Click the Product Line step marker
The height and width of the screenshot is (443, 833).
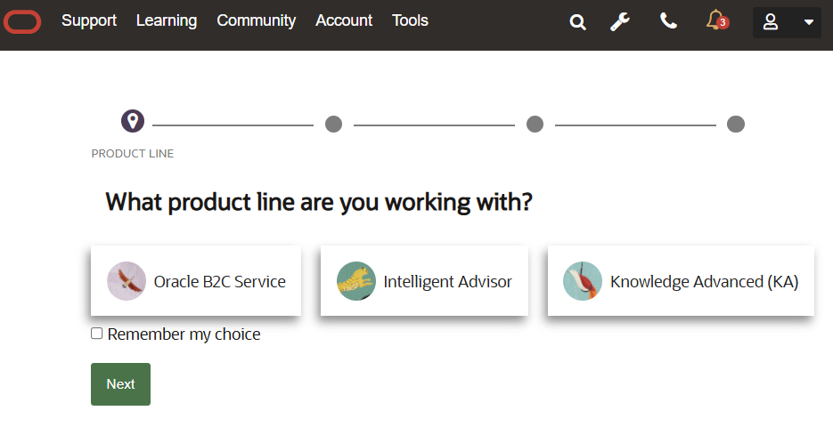coord(133,121)
